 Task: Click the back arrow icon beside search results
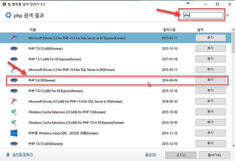(x=8, y=15)
